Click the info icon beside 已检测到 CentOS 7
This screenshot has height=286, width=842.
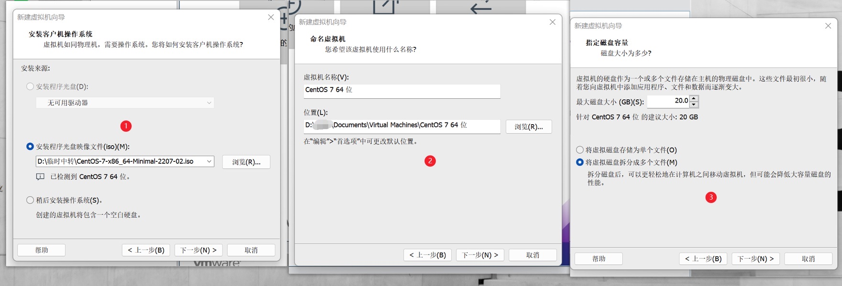click(40, 177)
